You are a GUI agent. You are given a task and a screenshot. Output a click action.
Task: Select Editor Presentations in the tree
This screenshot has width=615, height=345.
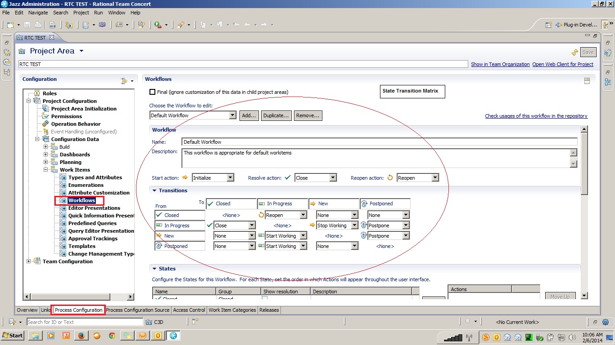pos(94,208)
